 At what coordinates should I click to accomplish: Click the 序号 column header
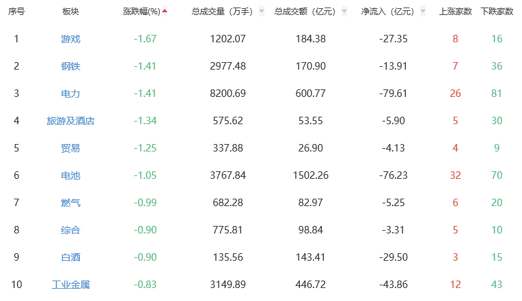tap(16, 12)
